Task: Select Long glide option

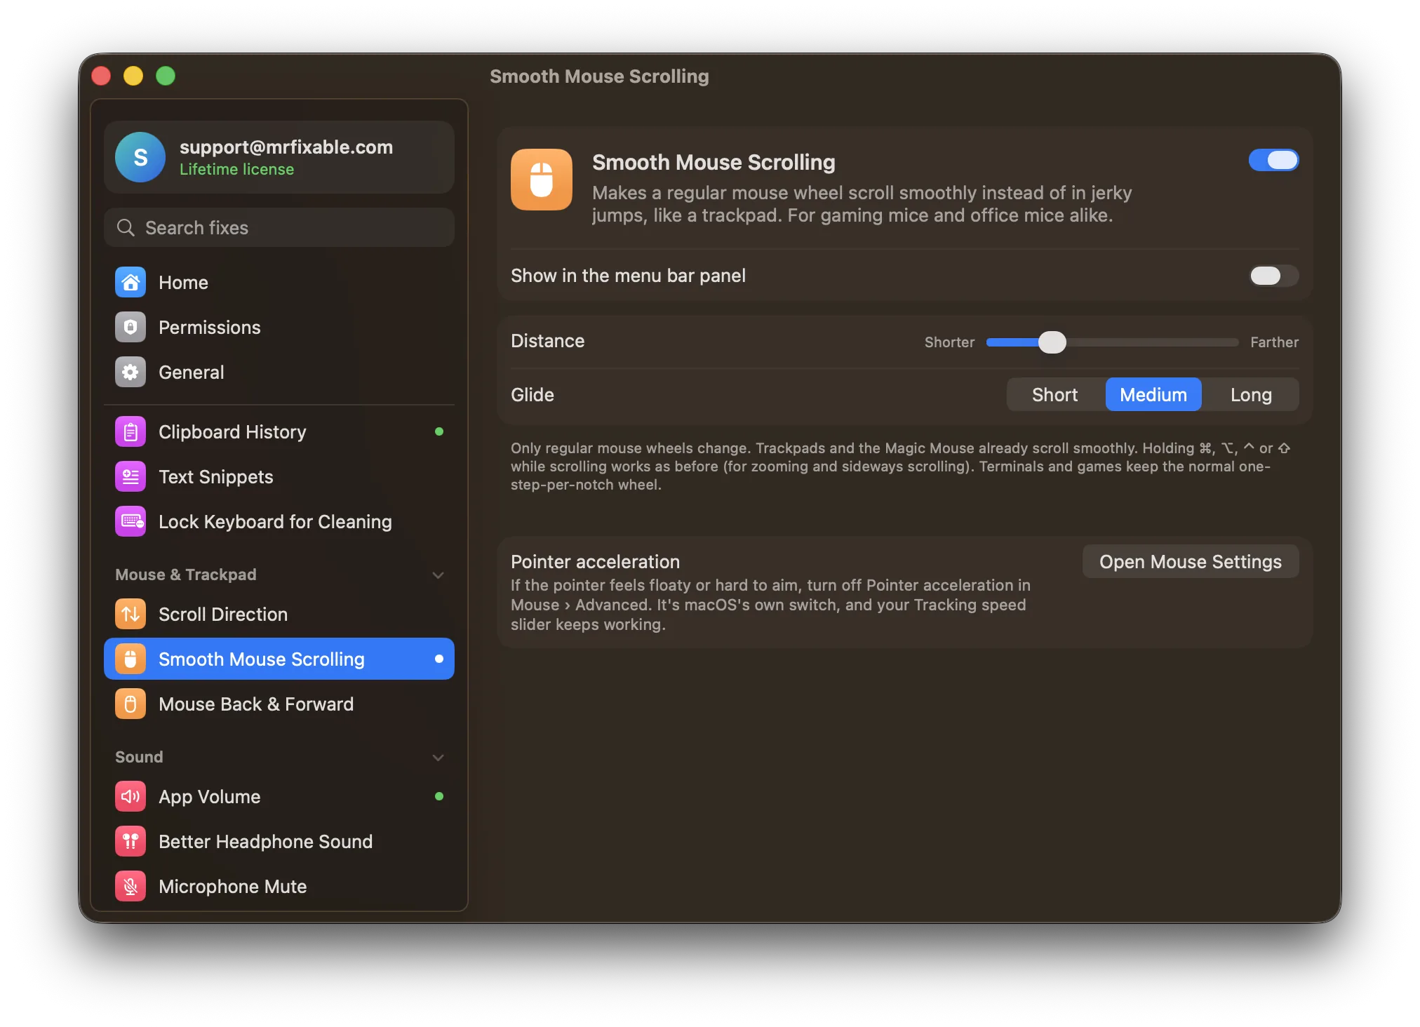Action: tap(1251, 395)
